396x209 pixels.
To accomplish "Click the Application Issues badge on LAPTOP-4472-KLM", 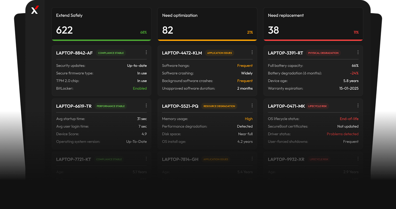I will 220,53.
